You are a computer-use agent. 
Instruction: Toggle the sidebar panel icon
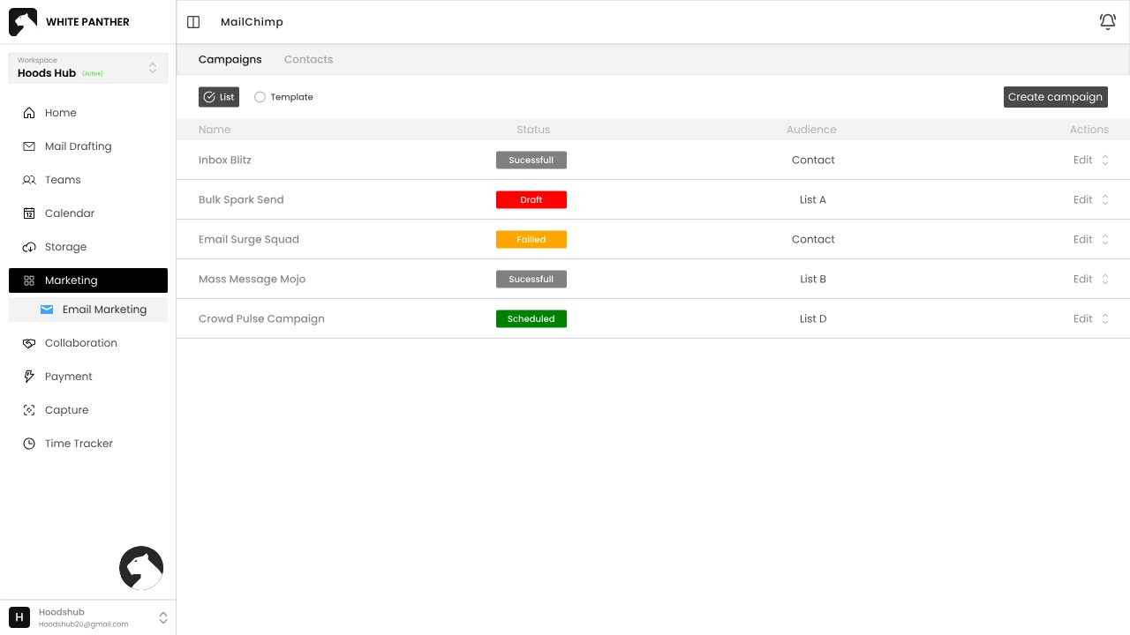point(194,22)
